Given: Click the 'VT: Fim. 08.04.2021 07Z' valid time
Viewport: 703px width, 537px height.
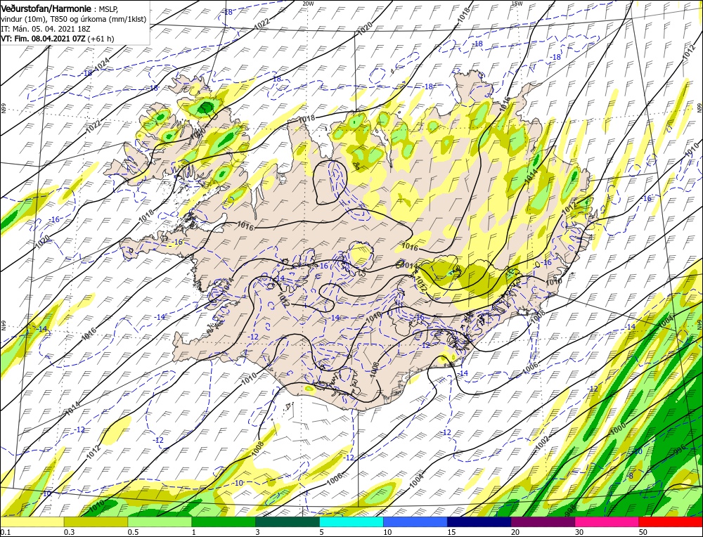Looking at the screenshot, I should (x=43, y=39).
